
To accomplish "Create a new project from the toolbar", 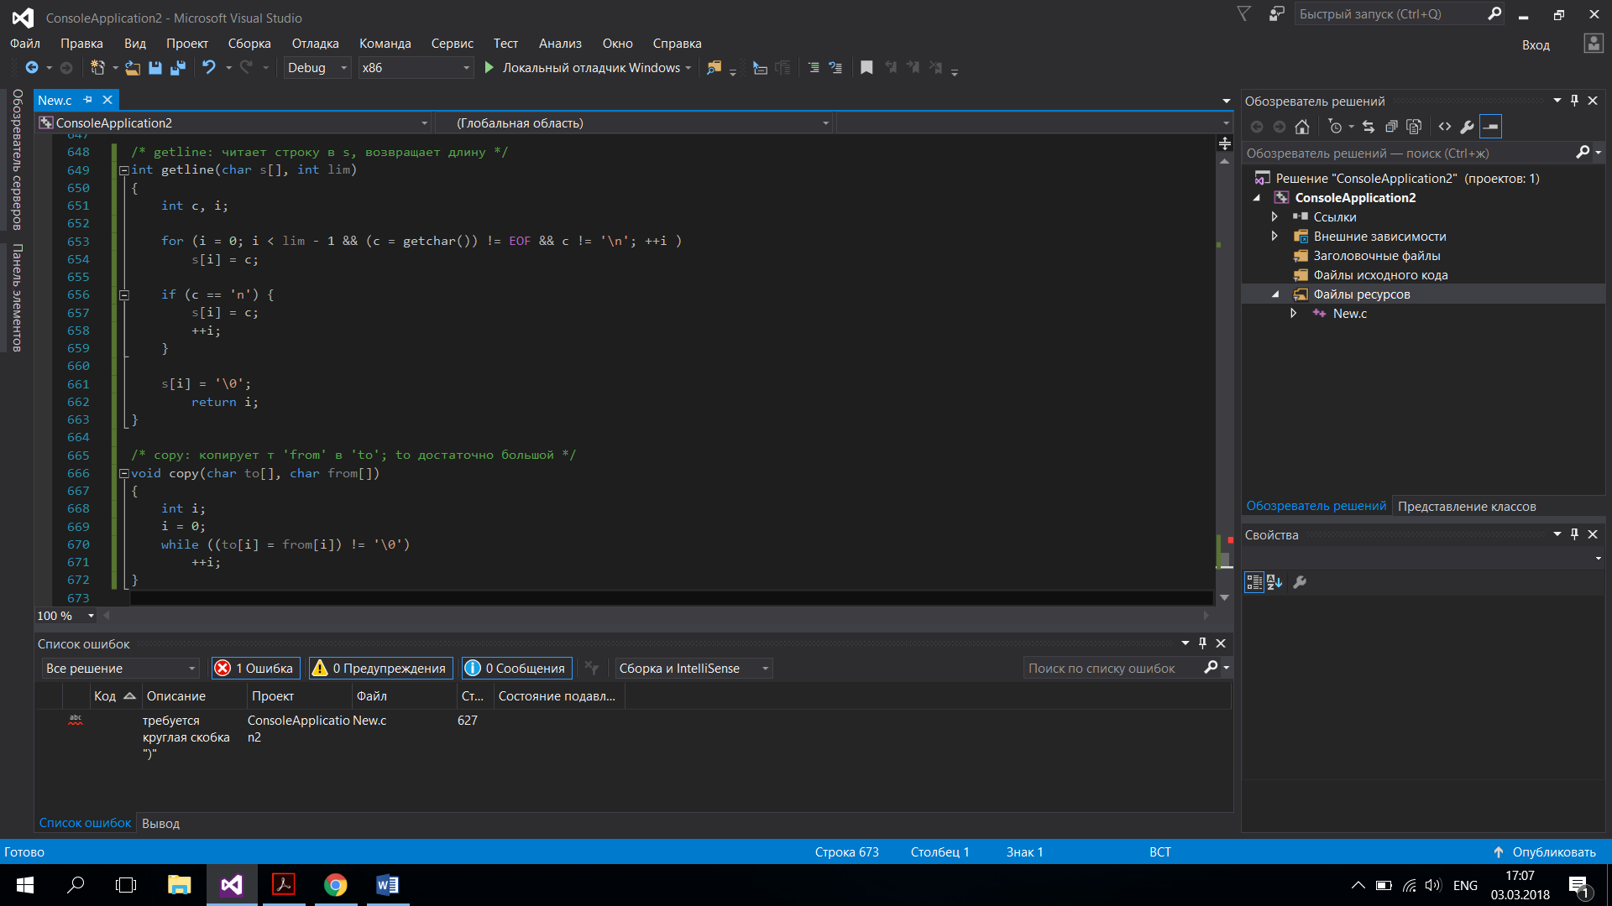I will coord(97,68).
